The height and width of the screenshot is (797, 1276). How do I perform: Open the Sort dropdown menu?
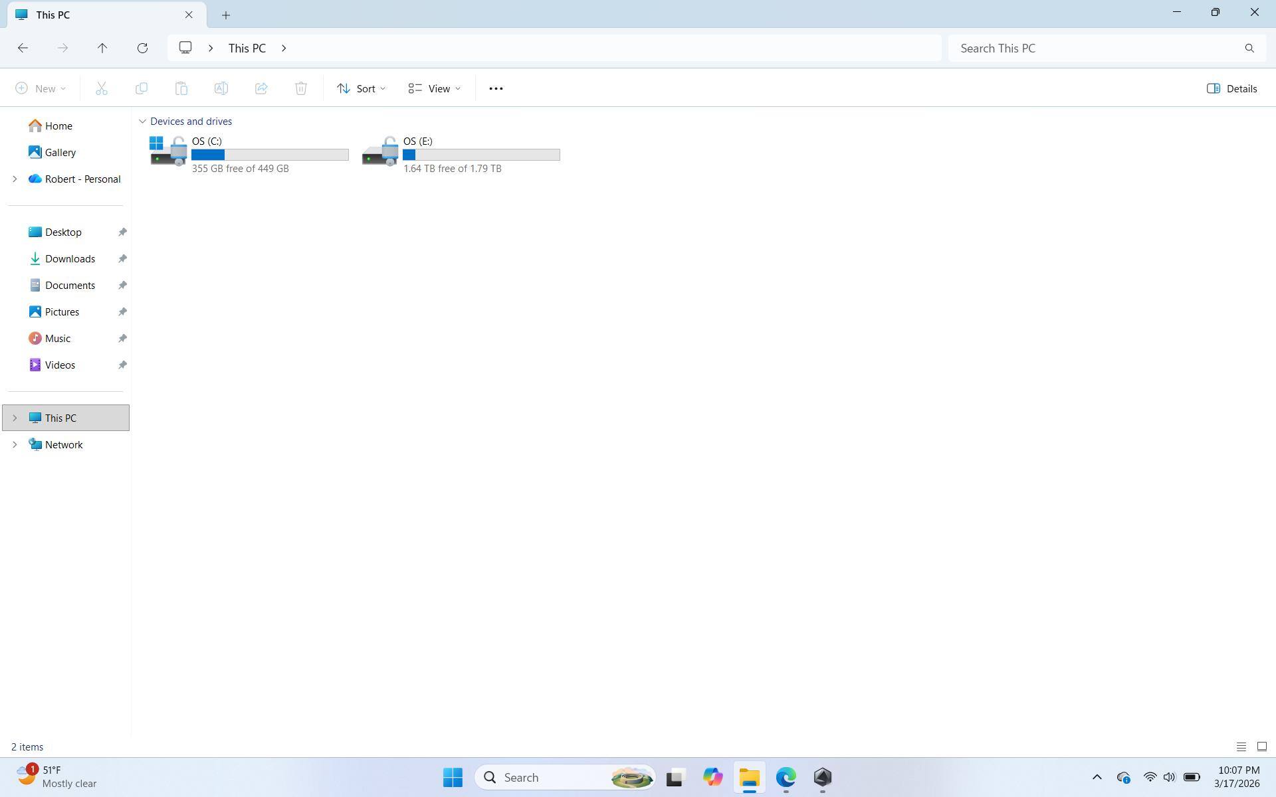pyautogui.click(x=361, y=88)
